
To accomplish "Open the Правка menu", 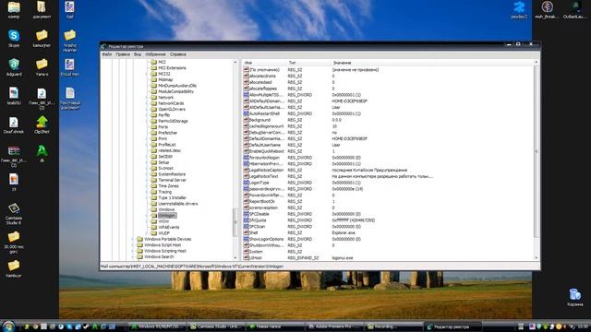I will pos(123,54).
